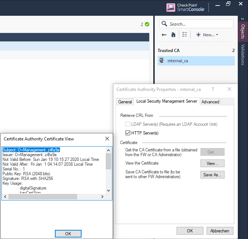
Task: Switch to the Advanced tab
Action: [x=210, y=102]
